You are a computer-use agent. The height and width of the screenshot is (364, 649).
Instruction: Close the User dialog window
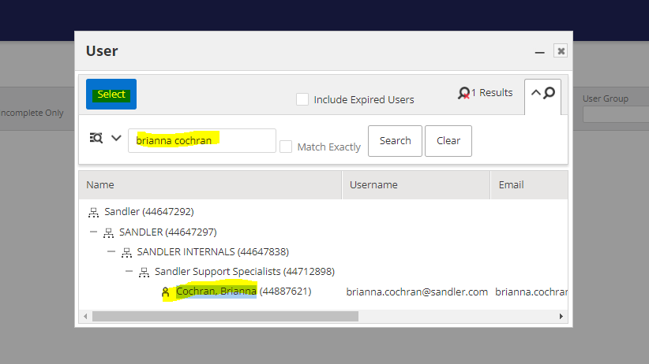(x=561, y=51)
